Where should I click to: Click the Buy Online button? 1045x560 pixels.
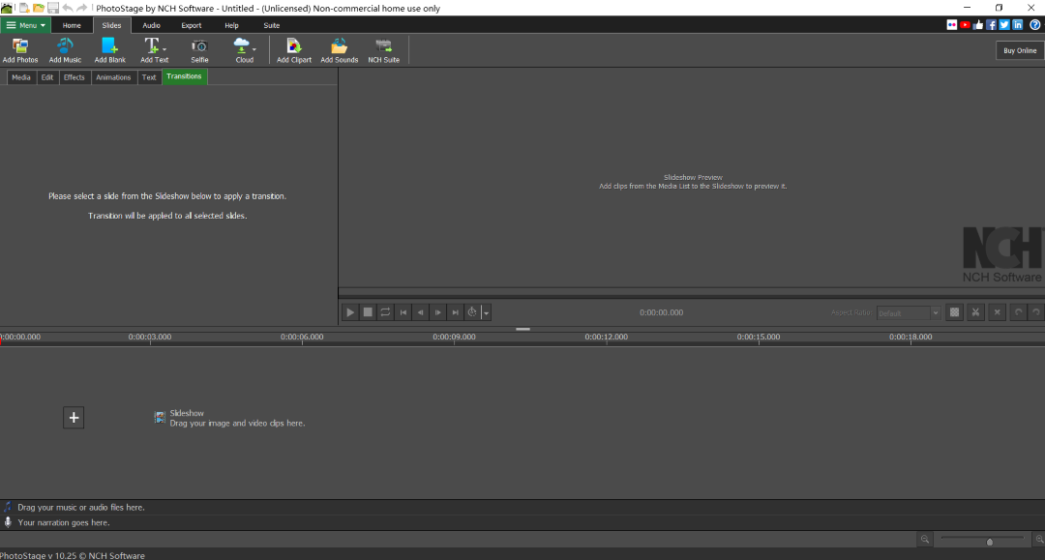click(x=1020, y=50)
